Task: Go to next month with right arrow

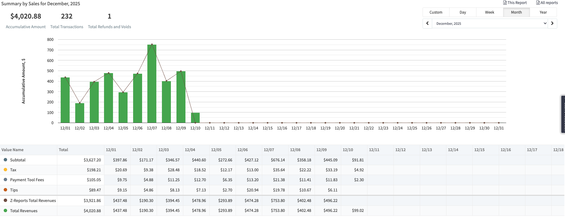Action: (x=552, y=24)
